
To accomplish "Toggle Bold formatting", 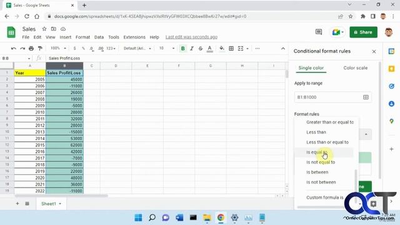I will 183,49.
